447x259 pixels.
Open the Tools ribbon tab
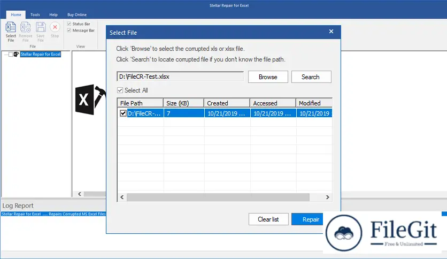35,14
